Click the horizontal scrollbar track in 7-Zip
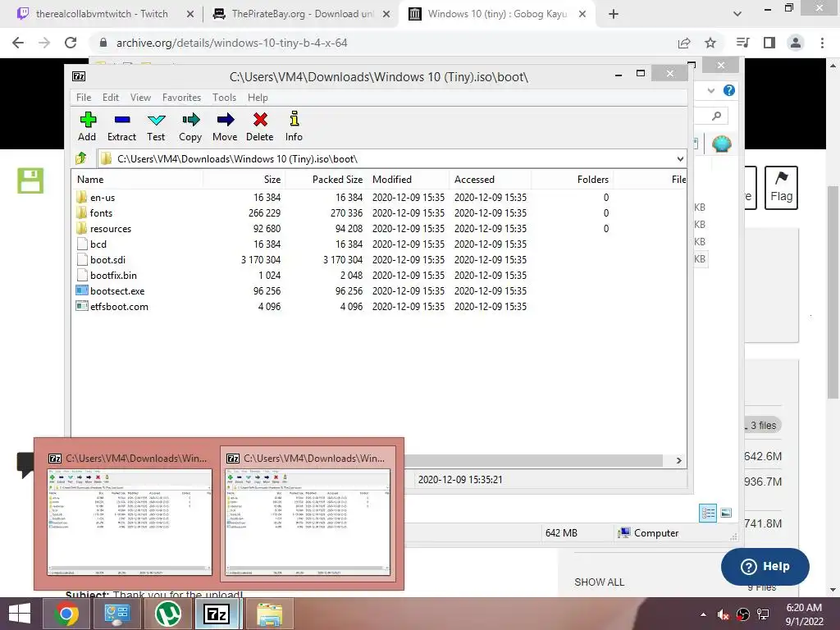This screenshot has width=840, height=630. [x=533, y=461]
